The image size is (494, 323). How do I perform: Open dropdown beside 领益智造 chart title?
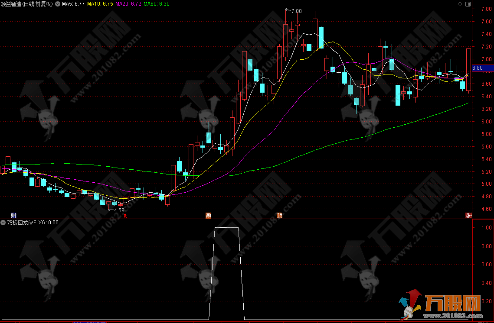[x=58, y=4]
